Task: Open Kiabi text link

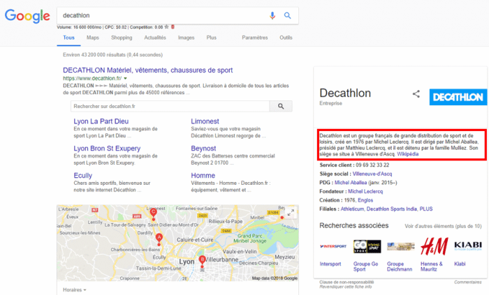Action: pos(460,264)
